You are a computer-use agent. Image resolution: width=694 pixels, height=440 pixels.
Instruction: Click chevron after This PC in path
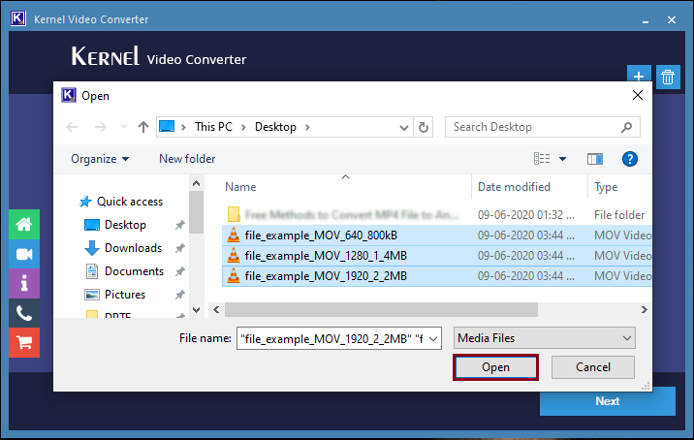(243, 128)
